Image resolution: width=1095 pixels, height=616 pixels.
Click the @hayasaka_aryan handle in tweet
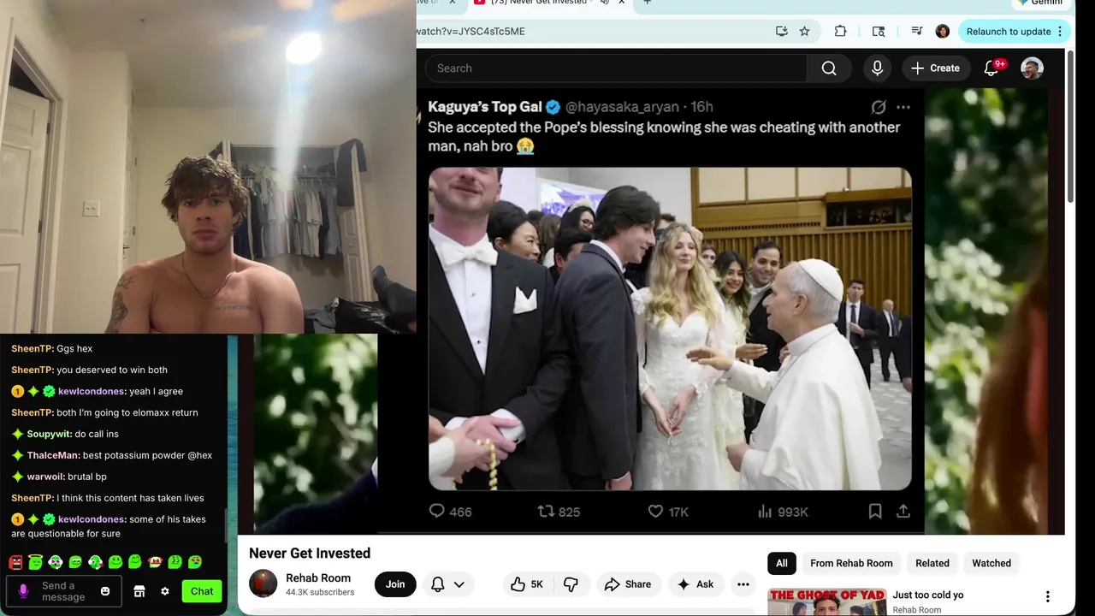622,107
